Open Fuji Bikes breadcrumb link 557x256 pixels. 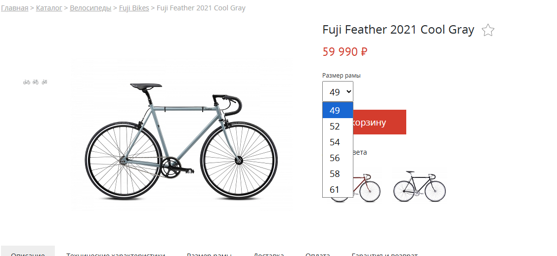click(x=134, y=8)
